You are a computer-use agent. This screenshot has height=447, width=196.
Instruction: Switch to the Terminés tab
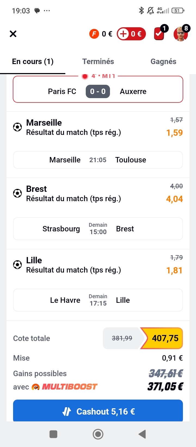tap(98, 62)
